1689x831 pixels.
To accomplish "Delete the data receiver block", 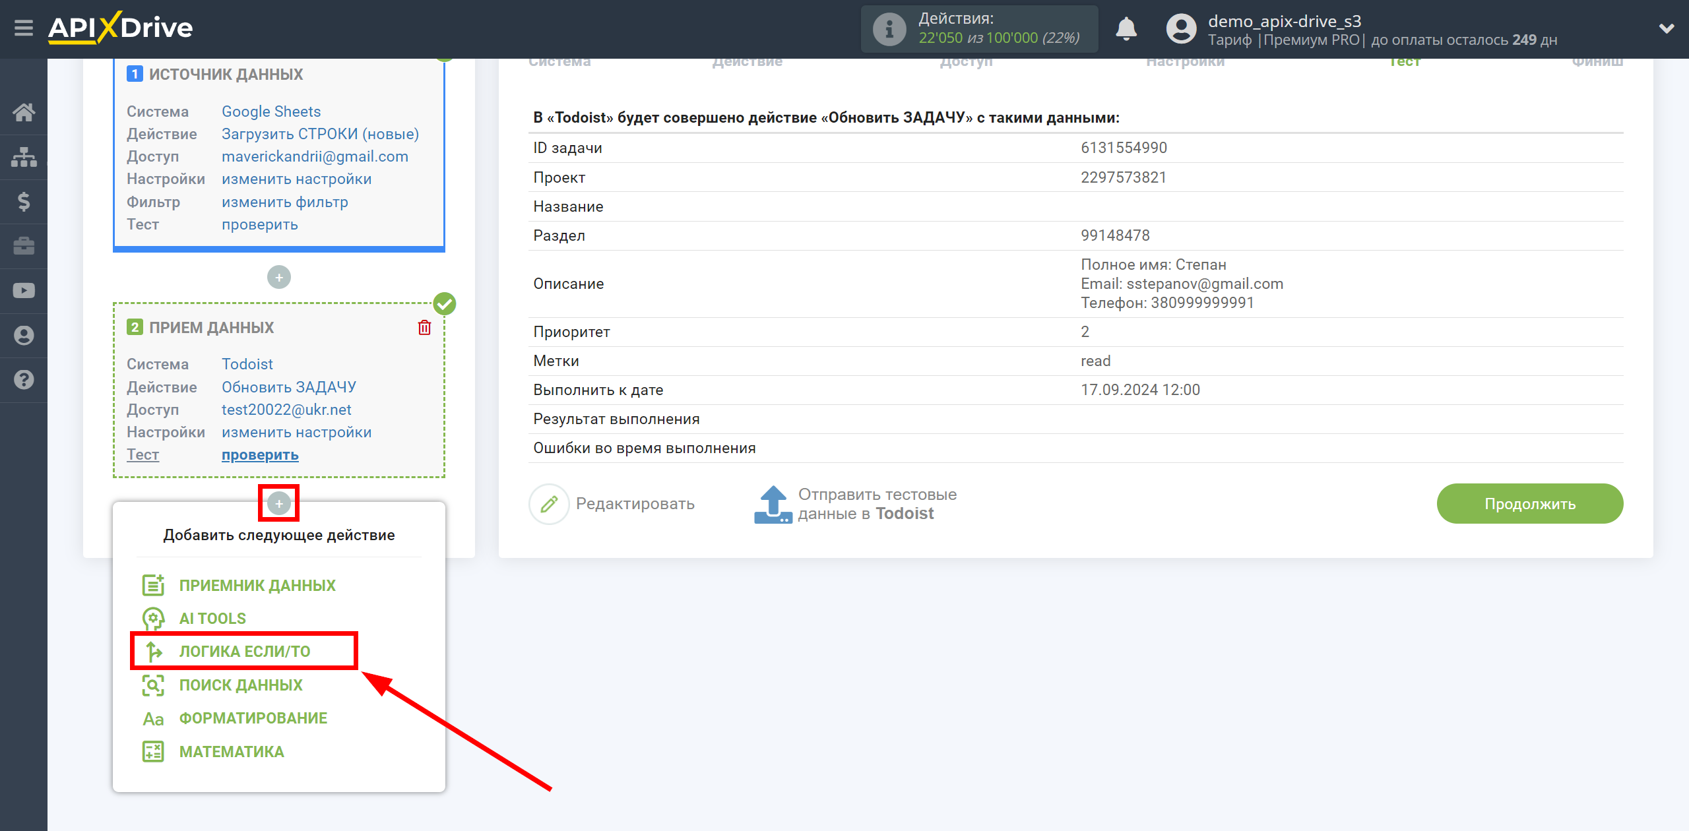I will pos(424,327).
